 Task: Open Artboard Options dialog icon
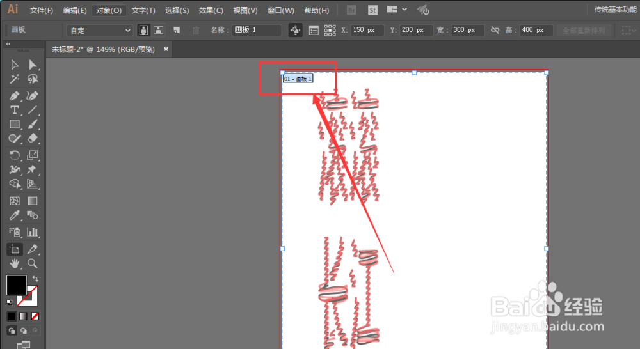pyautogui.click(x=314, y=30)
